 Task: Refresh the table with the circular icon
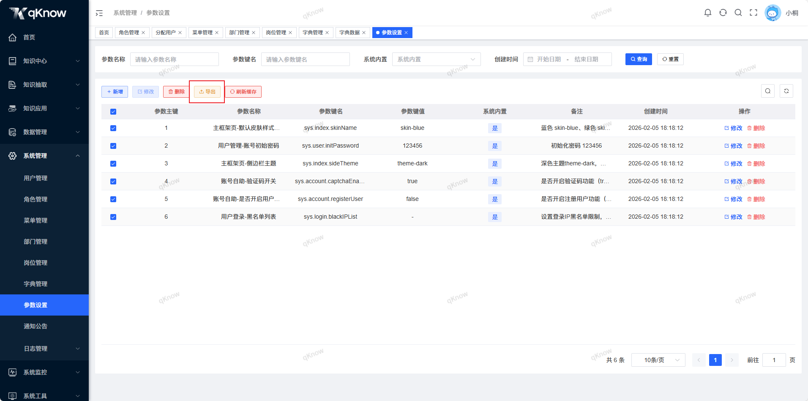tap(786, 91)
